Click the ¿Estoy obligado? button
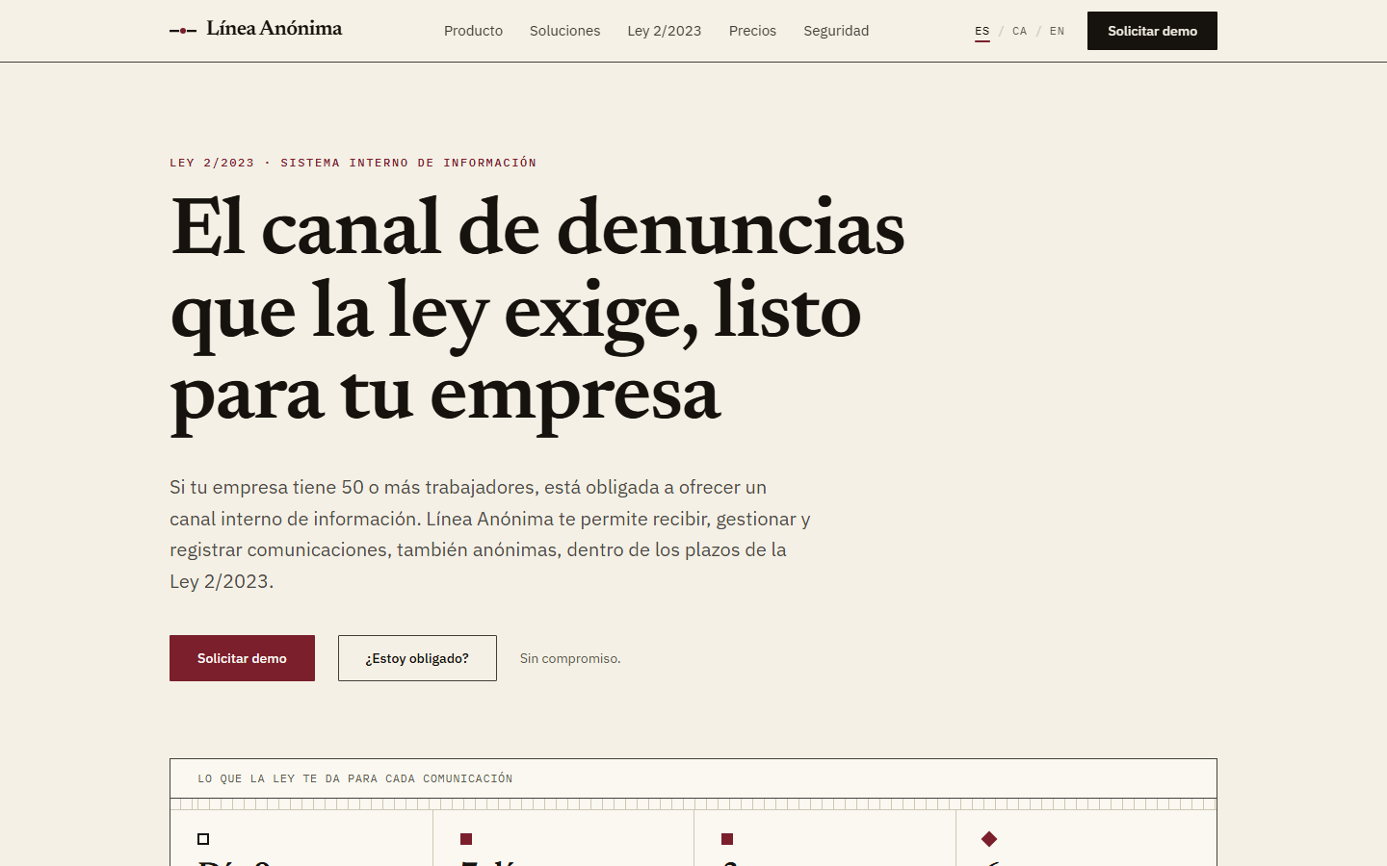The height and width of the screenshot is (866, 1387). (x=417, y=658)
